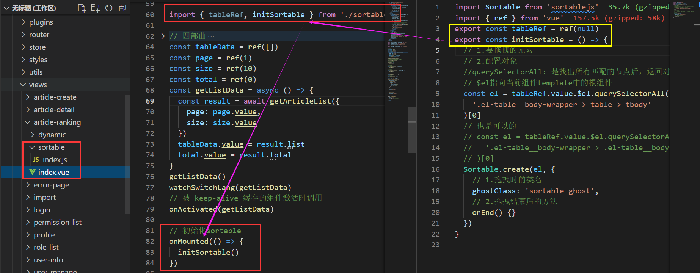
Task: Expand the role-list folder
Action: point(28,247)
